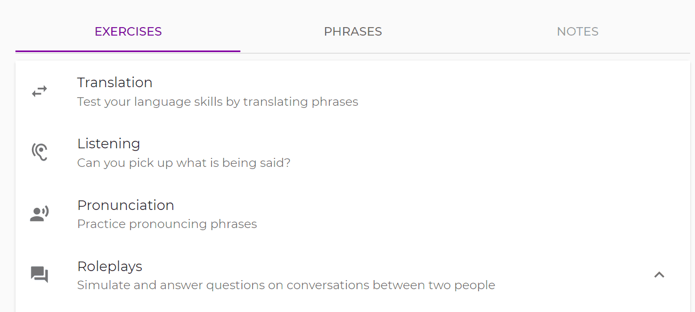Viewport: 695px width, 312px height.
Task: Click the purple underline below the Exercises tab
Action: click(128, 51)
